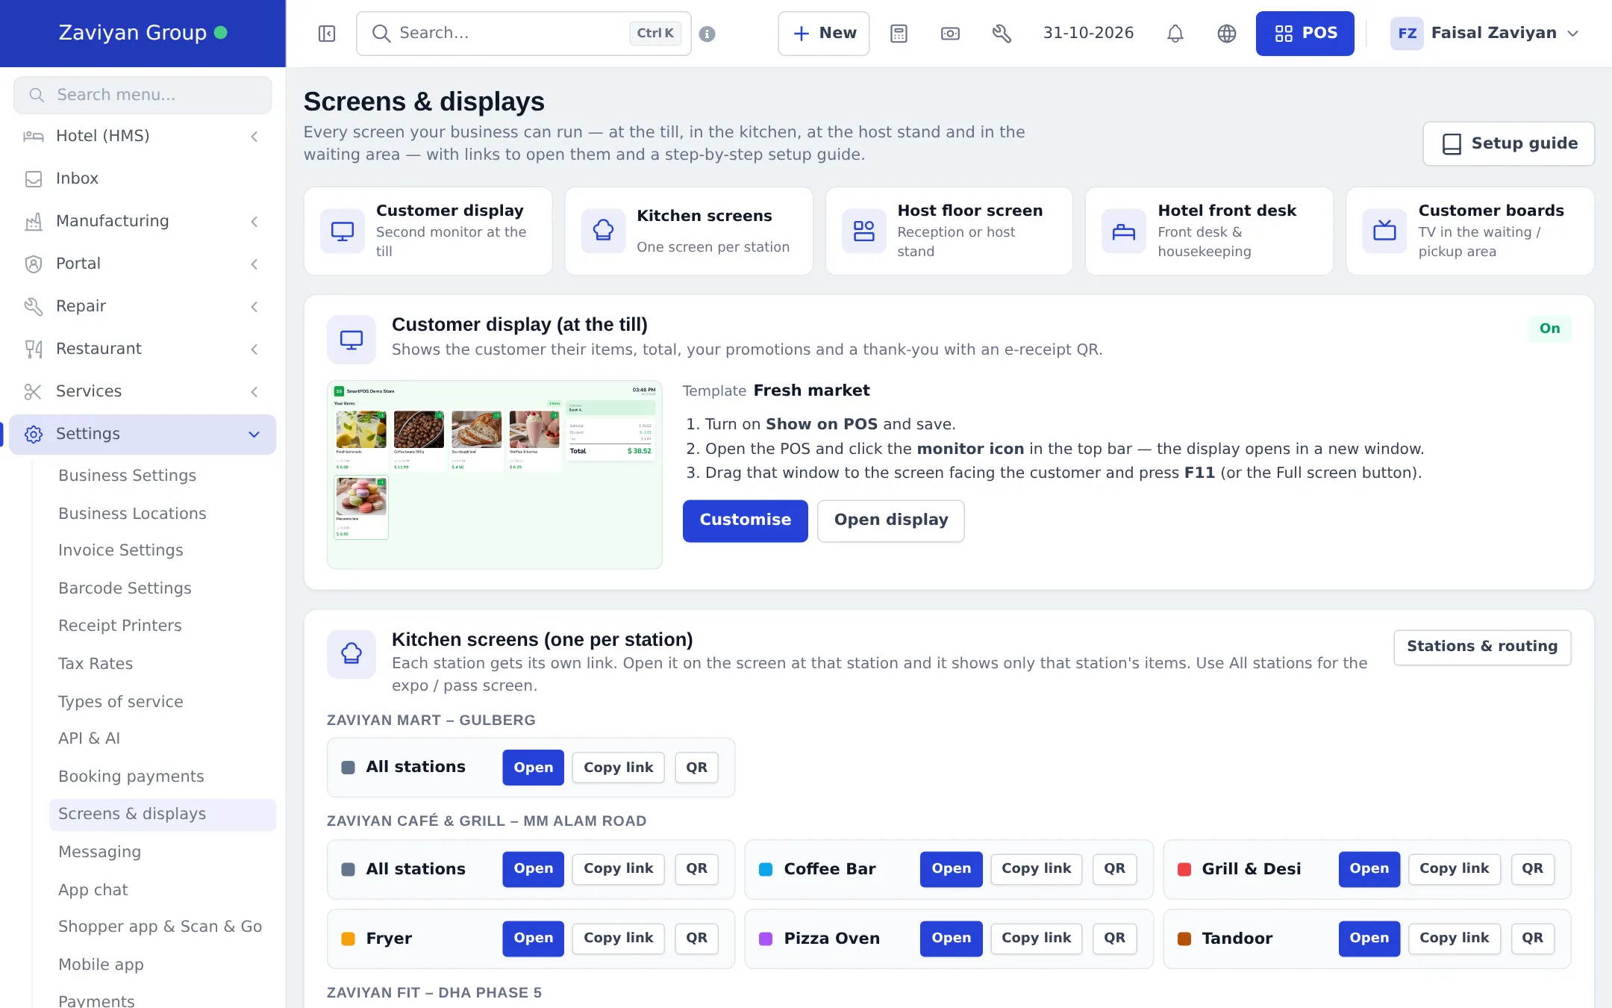This screenshot has height=1008, width=1612.
Task: Click the Inbox icon in sidebar
Action: 34,178
